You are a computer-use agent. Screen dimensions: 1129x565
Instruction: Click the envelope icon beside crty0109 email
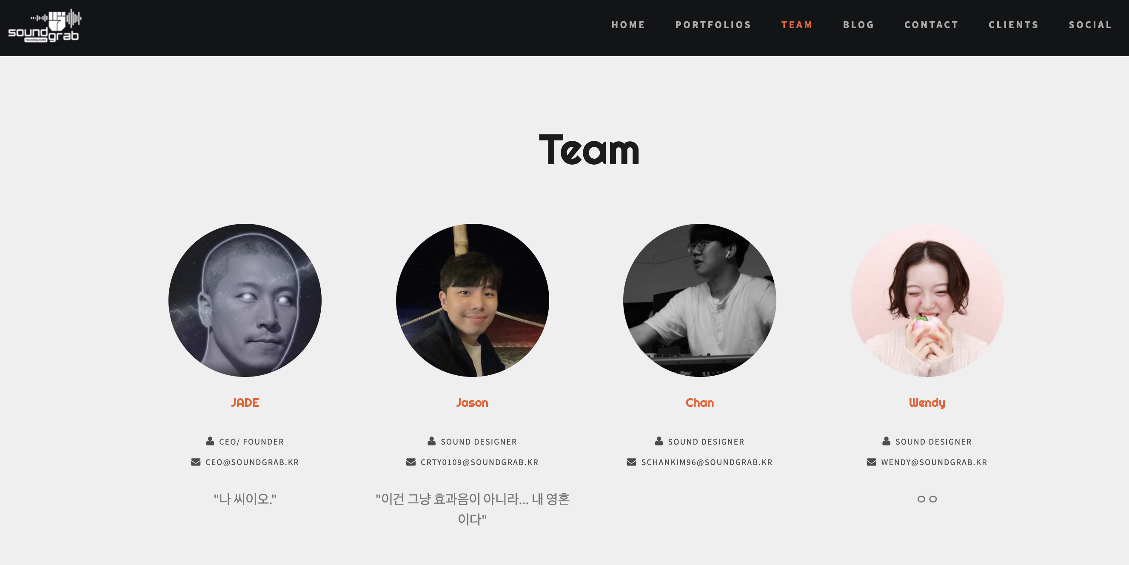411,462
